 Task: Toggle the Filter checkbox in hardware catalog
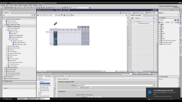(x=159, y=22)
